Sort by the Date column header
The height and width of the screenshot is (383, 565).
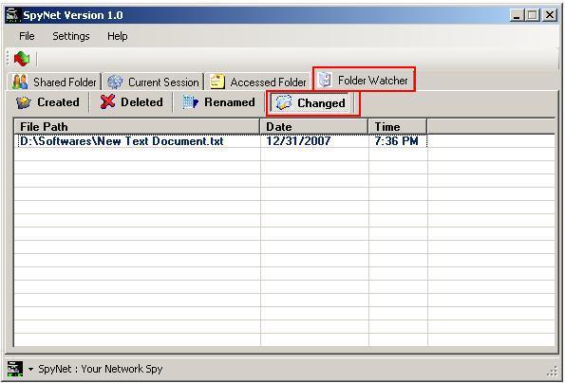pyautogui.click(x=314, y=127)
